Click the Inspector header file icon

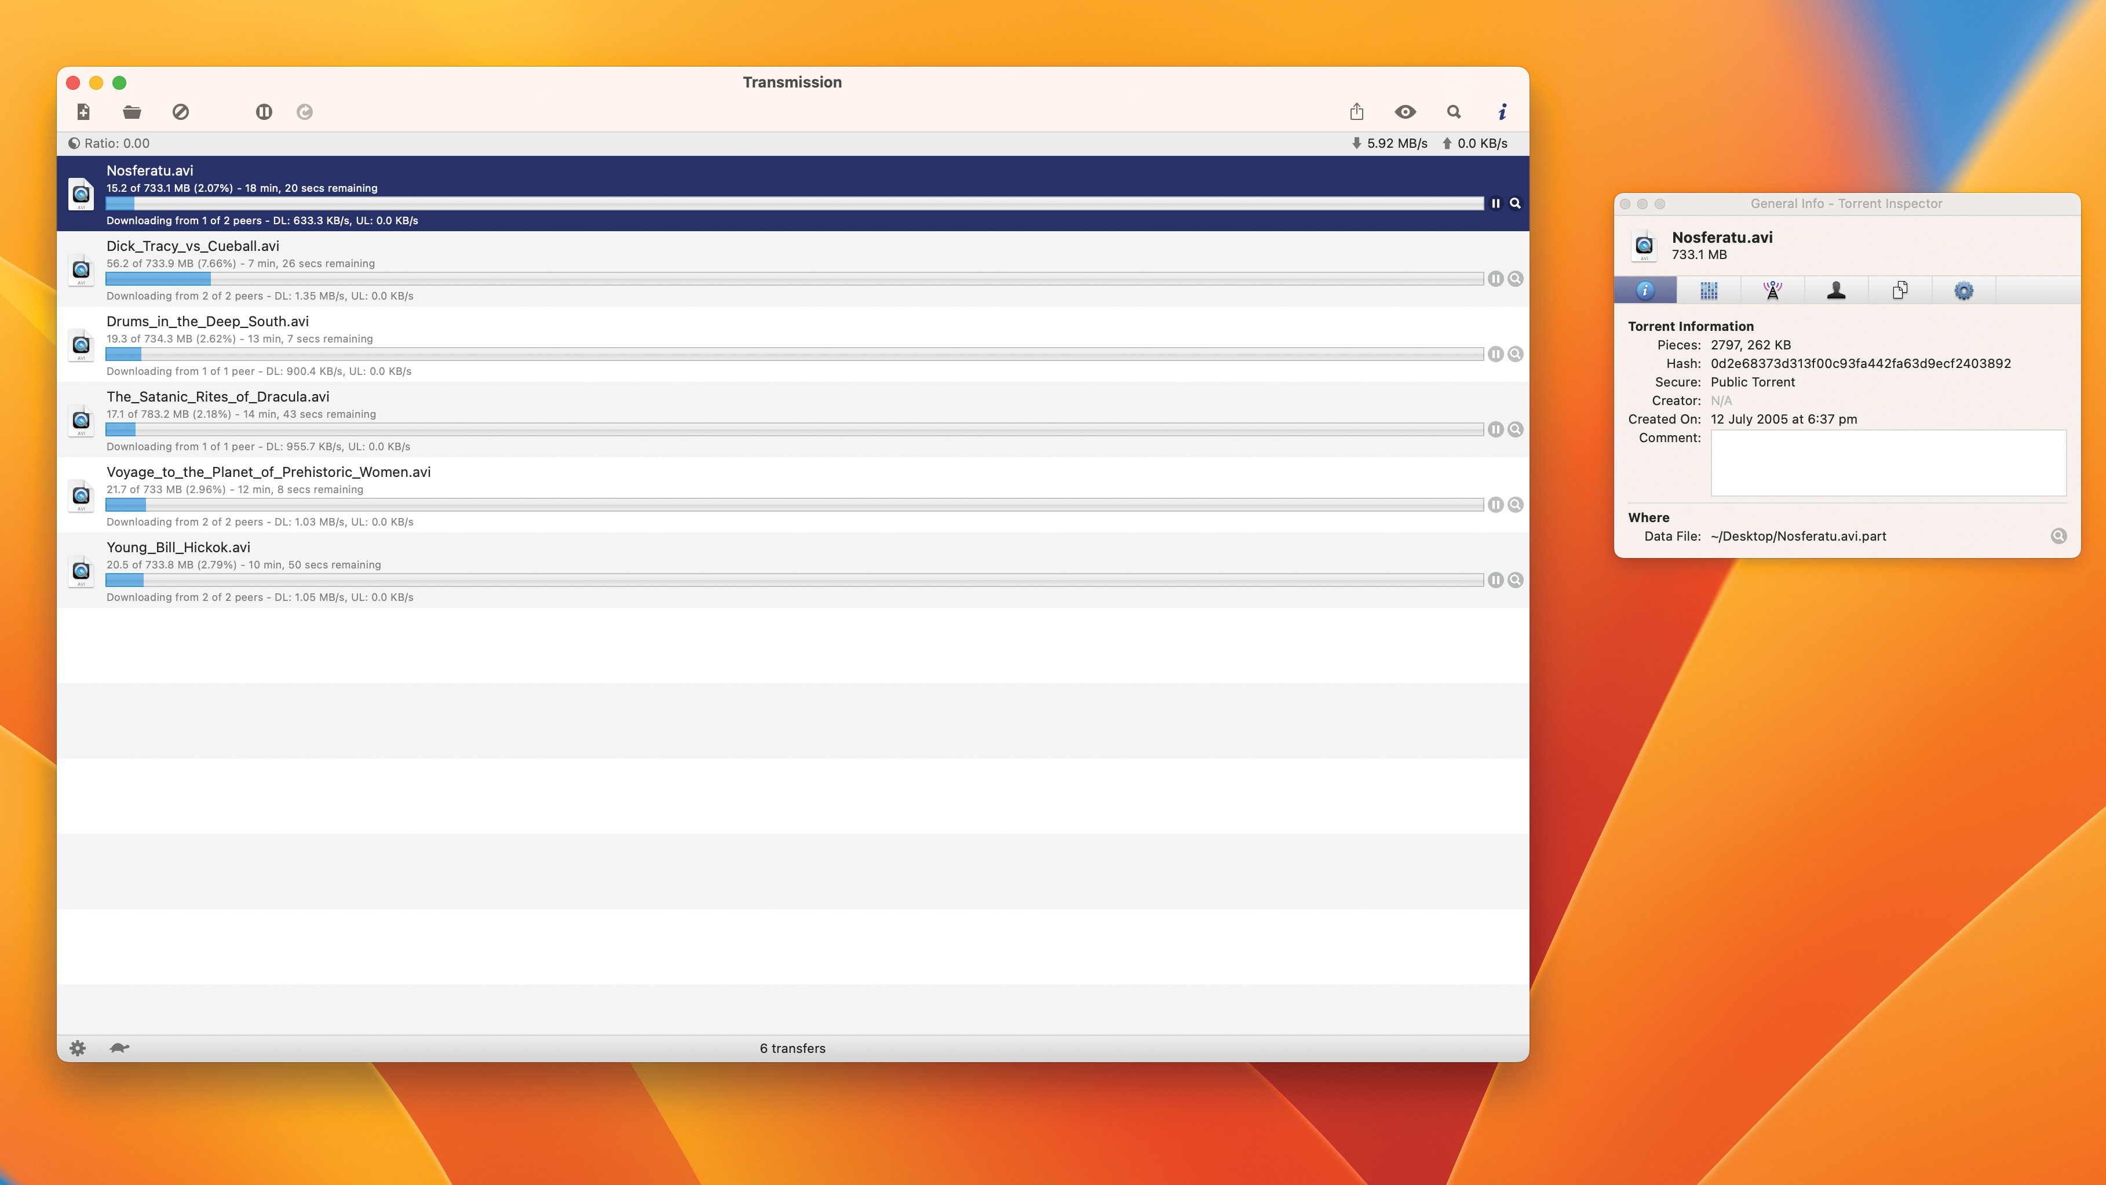point(1644,245)
